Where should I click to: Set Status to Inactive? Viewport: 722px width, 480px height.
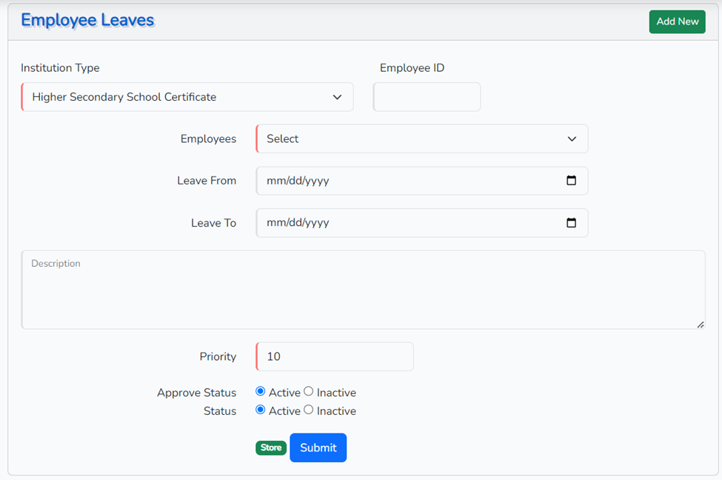tap(309, 410)
